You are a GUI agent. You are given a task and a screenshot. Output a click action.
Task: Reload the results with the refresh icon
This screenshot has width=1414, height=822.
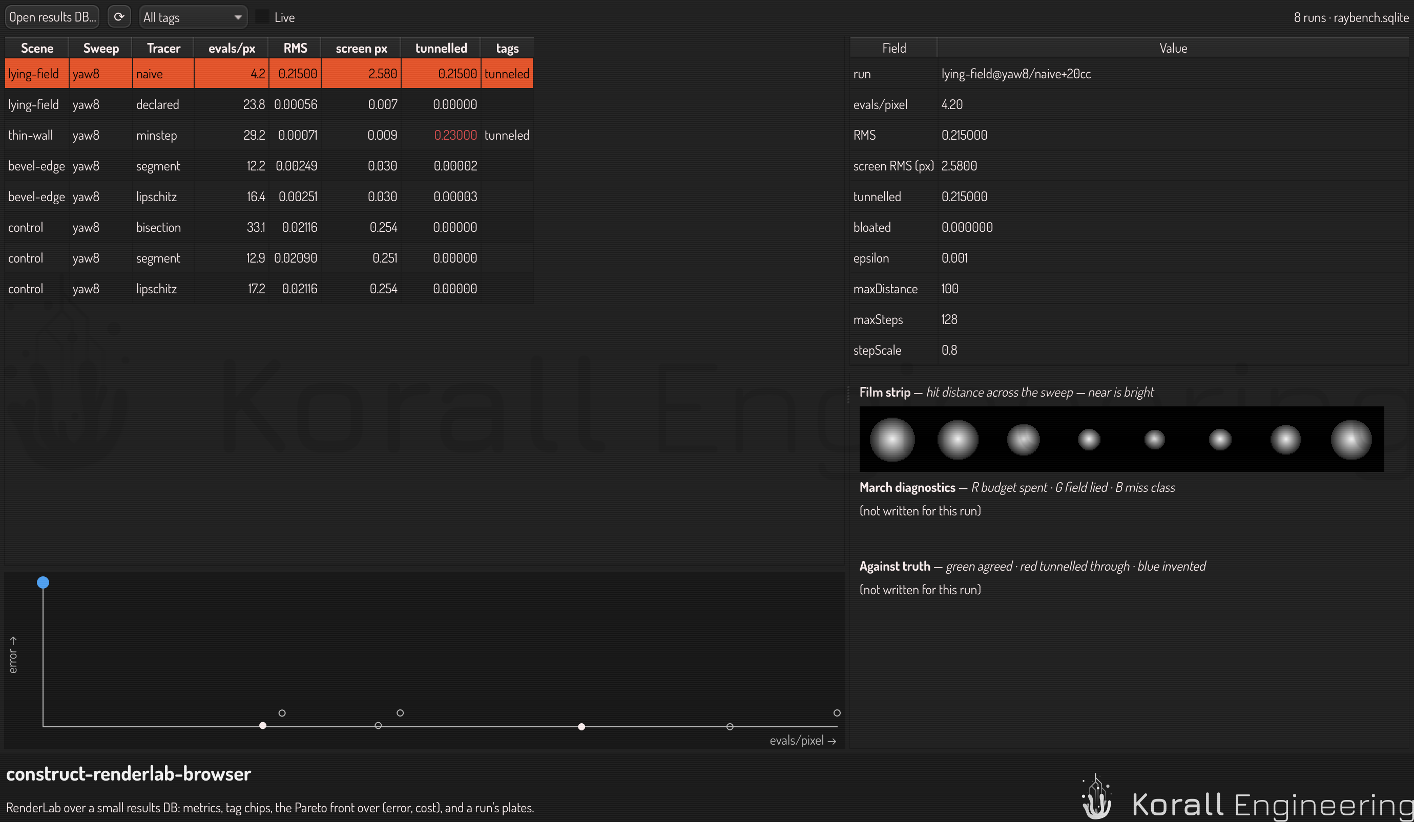tap(119, 17)
